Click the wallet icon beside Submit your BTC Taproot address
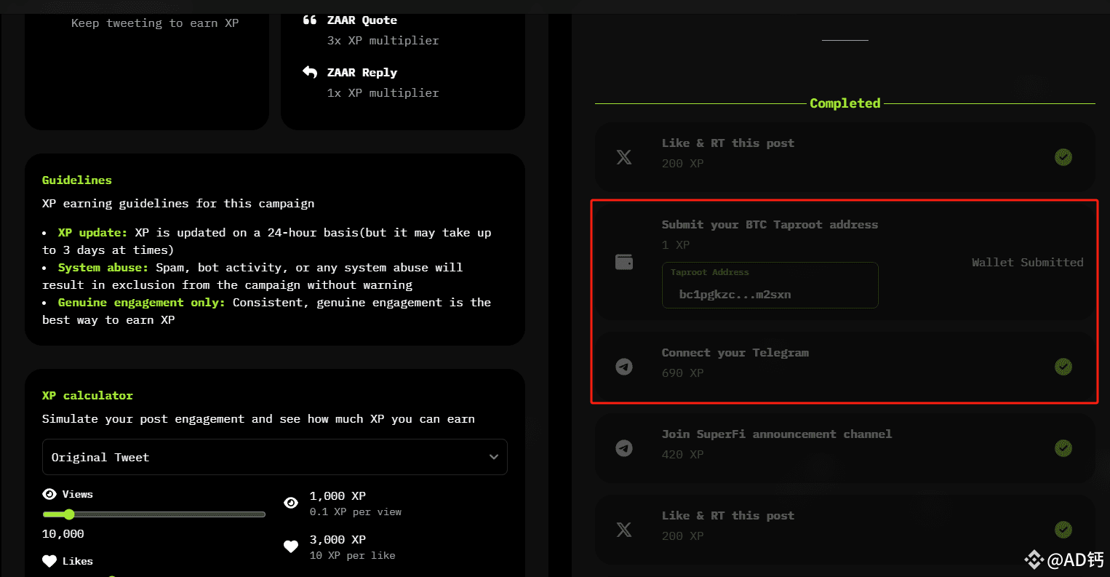This screenshot has height=577, width=1110. point(623,261)
